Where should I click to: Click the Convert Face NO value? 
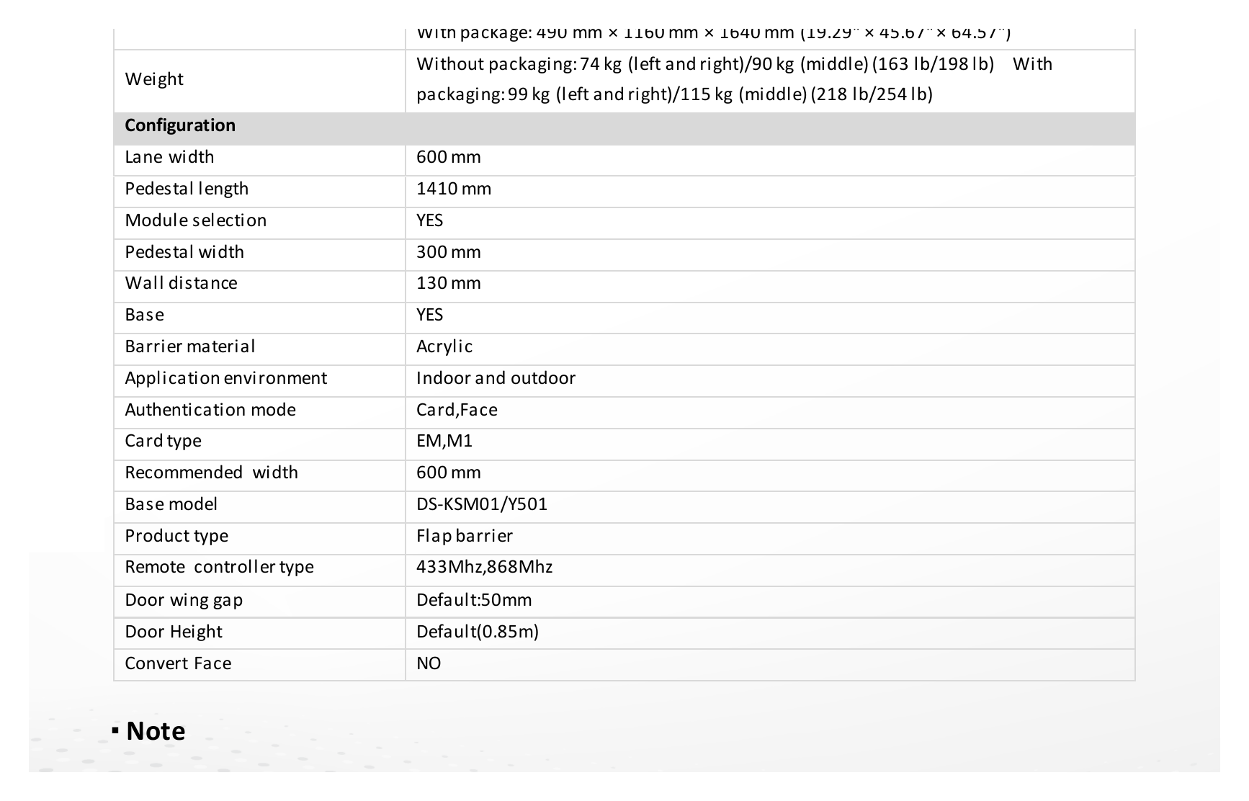429,663
